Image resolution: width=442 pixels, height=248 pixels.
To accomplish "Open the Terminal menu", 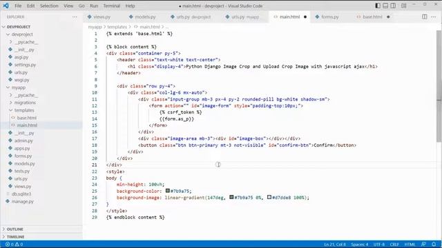I will [111, 6].
